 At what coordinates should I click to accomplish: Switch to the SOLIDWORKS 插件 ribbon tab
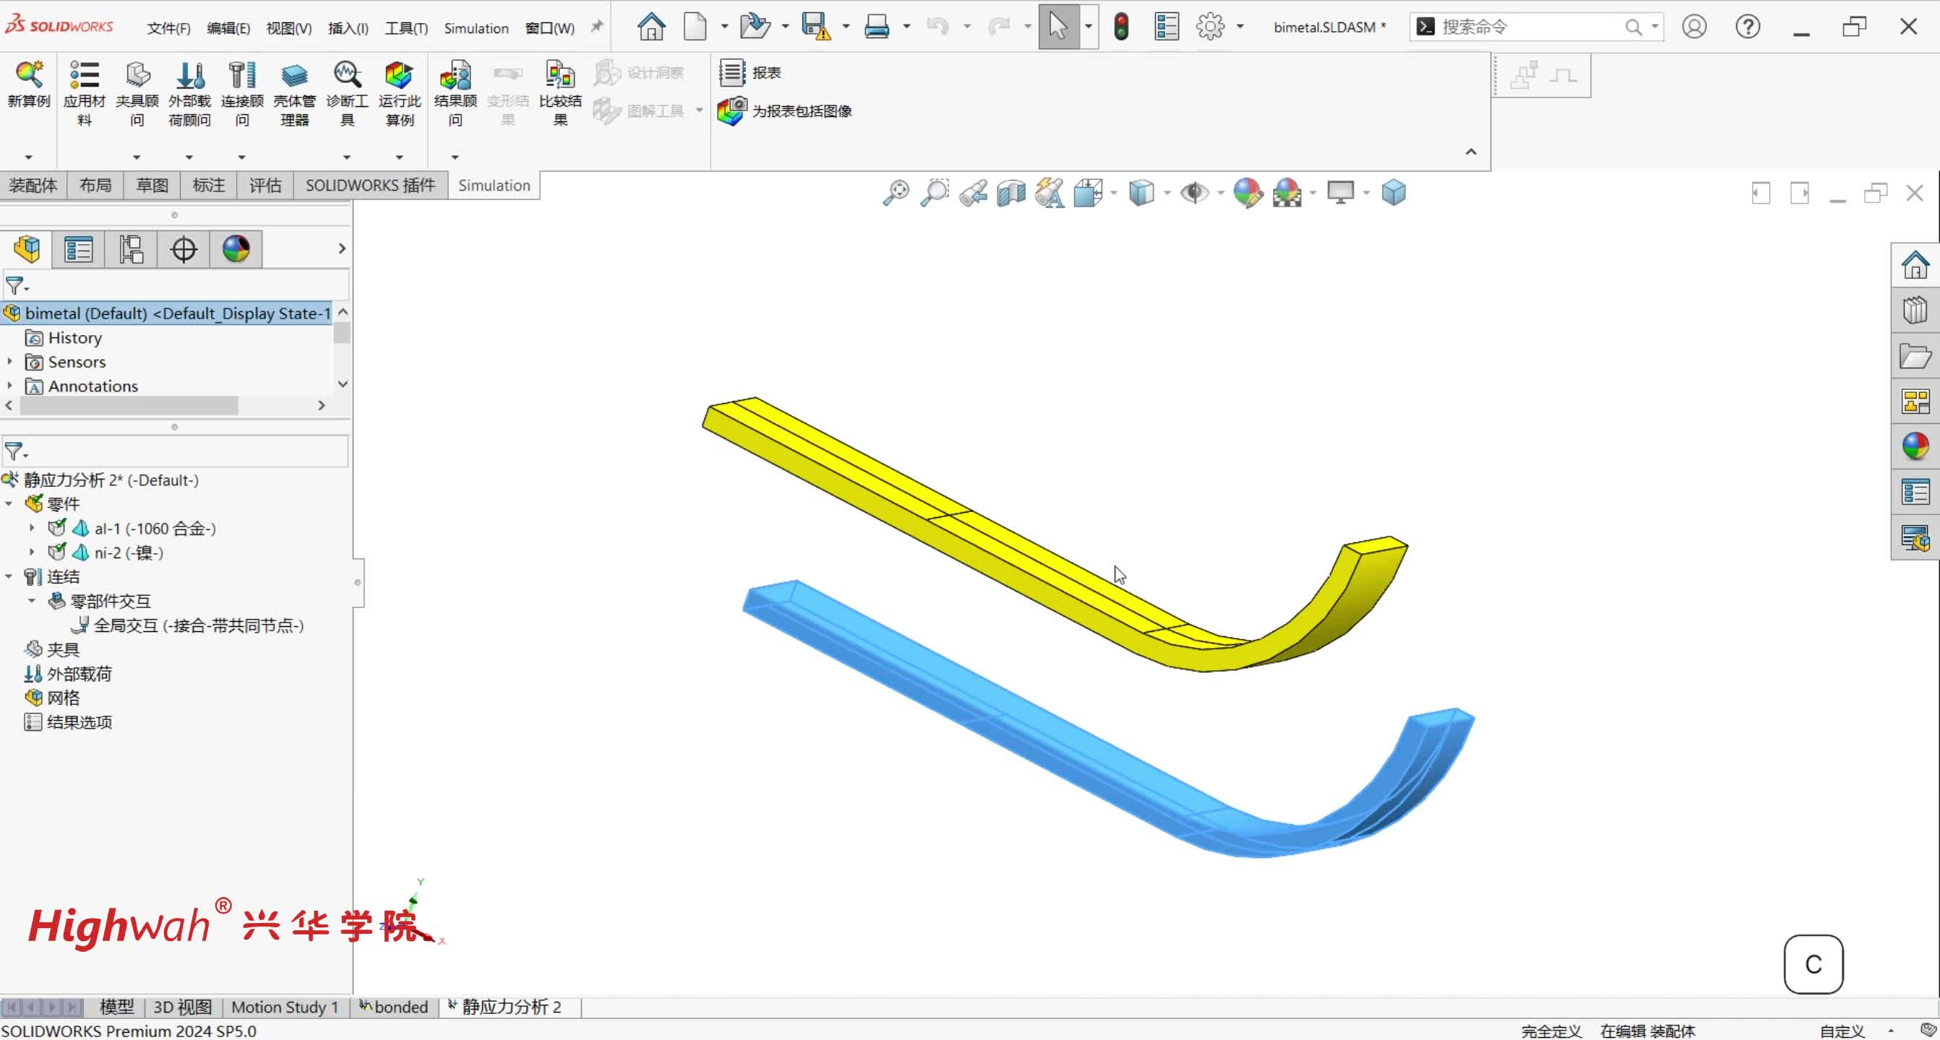tap(370, 185)
